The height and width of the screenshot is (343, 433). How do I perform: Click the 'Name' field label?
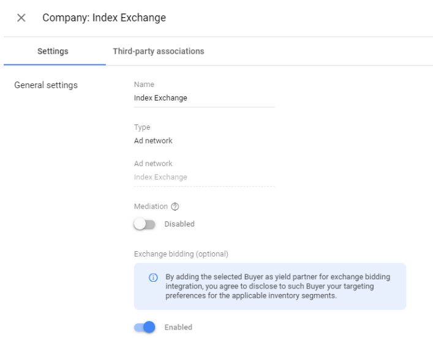(x=144, y=85)
